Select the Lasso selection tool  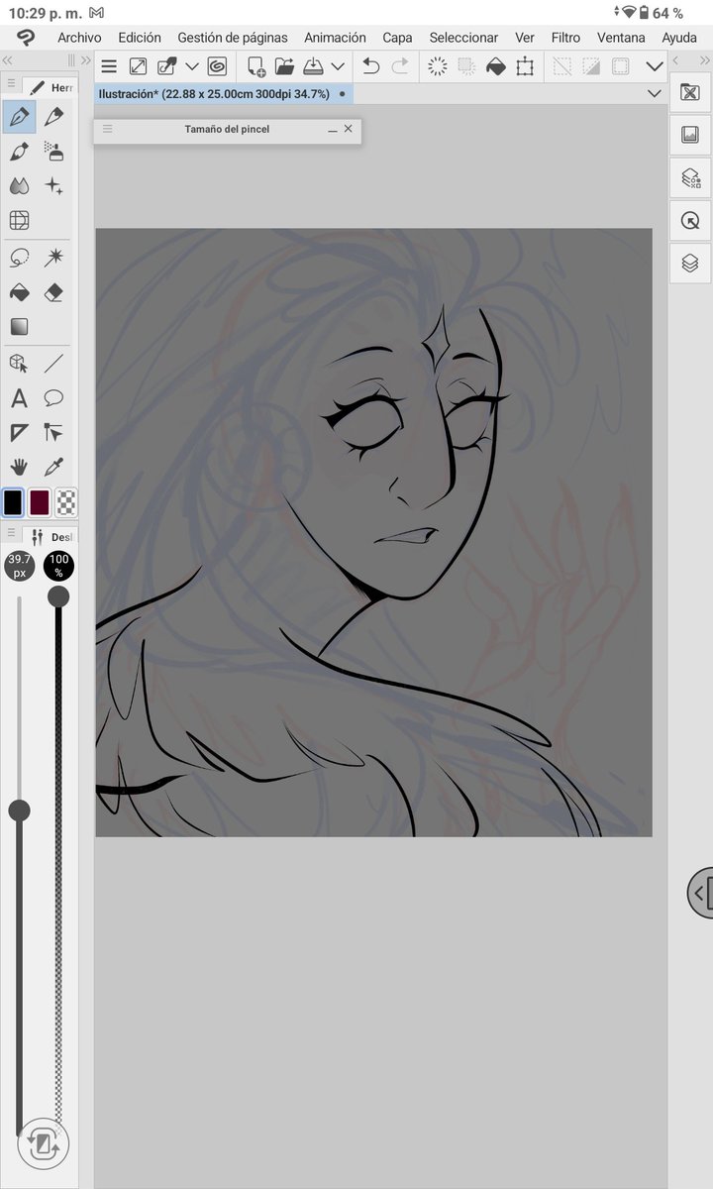[x=19, y=259]
